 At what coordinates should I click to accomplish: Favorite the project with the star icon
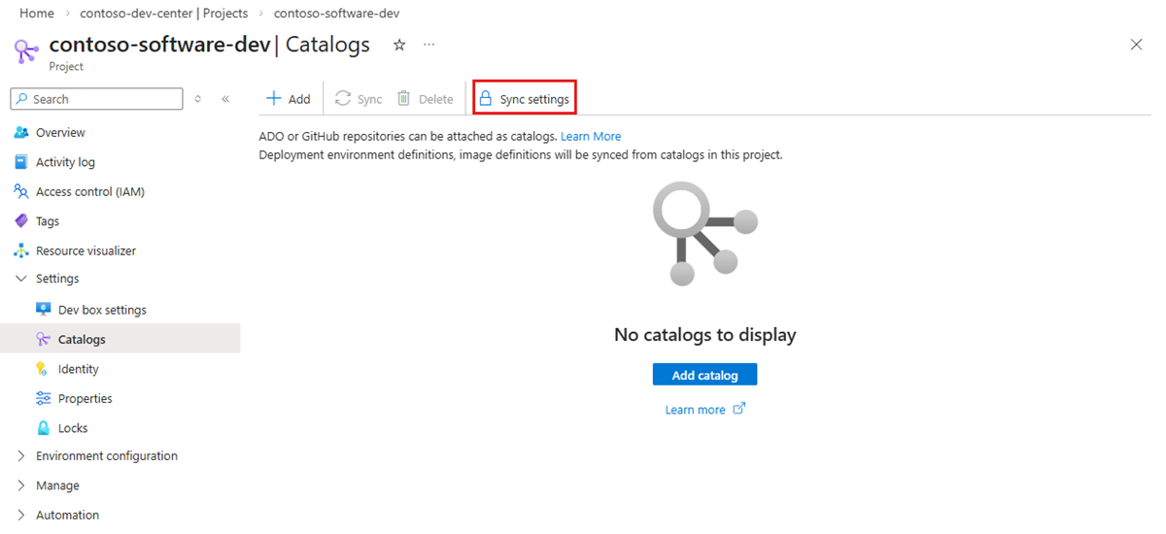coord(399,45)
